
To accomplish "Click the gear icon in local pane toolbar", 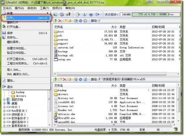I will pos(81,79).
